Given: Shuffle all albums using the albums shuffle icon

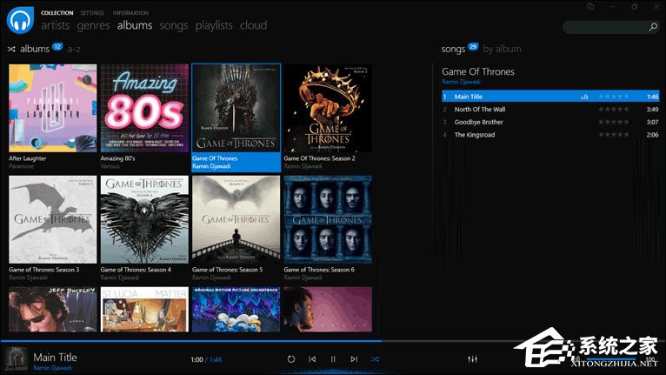Looking at the screenshot, I should click(x=12, y=49).
